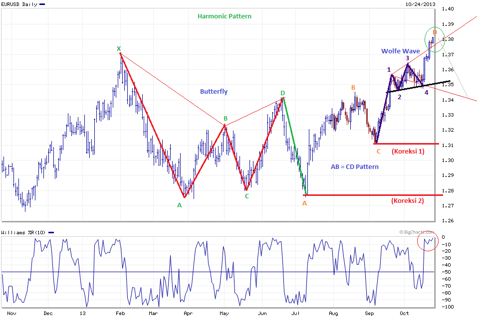This screenshot has height=321, width=477.
Task: Click the "Mar" month label
Action: [x=153, y=314]
